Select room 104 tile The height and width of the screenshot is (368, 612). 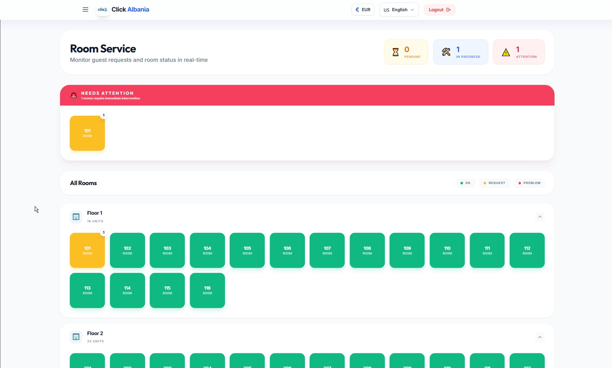pos(207,251)
